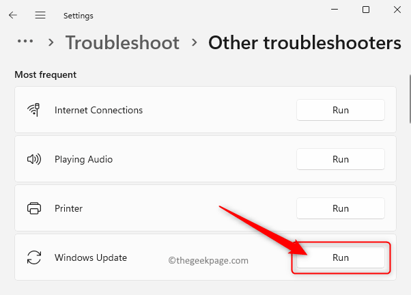Click the Playing Audio speaker icon

point(34,159)
